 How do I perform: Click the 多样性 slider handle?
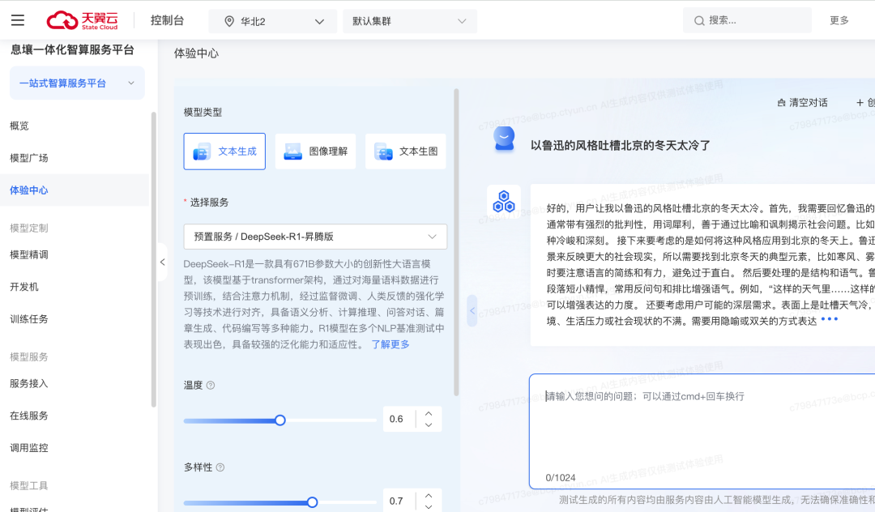coord(313,502)
